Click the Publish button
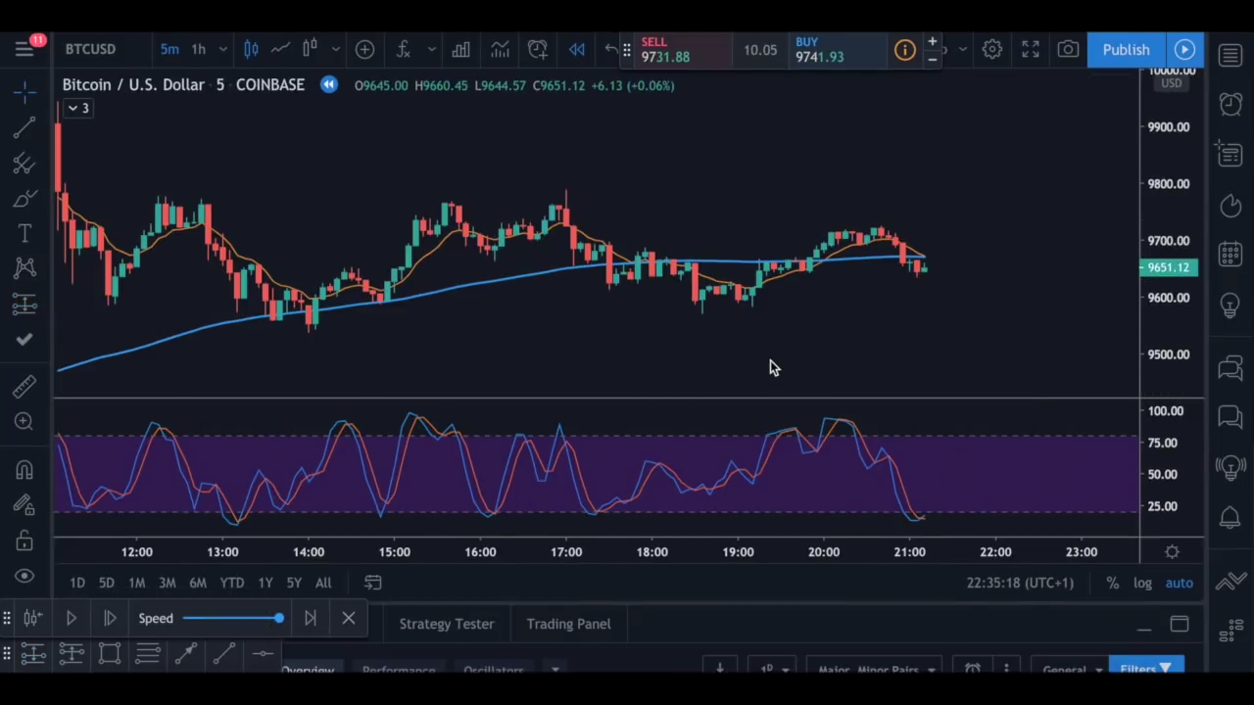Screen dimensions: 1254x705 [1126, 49]
